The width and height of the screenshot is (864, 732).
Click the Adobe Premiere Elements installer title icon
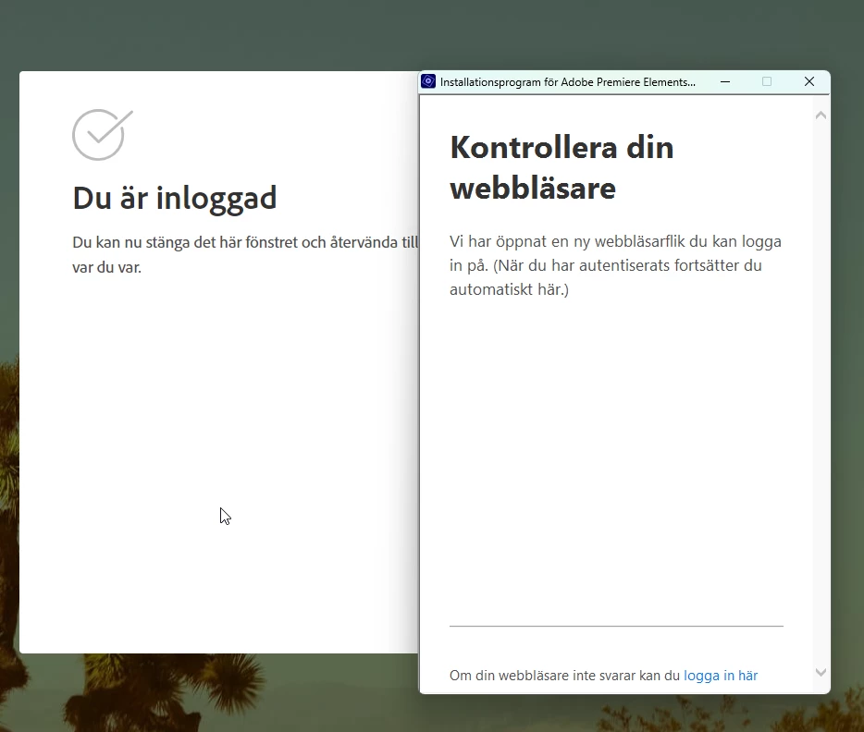[x=428, y=81]
